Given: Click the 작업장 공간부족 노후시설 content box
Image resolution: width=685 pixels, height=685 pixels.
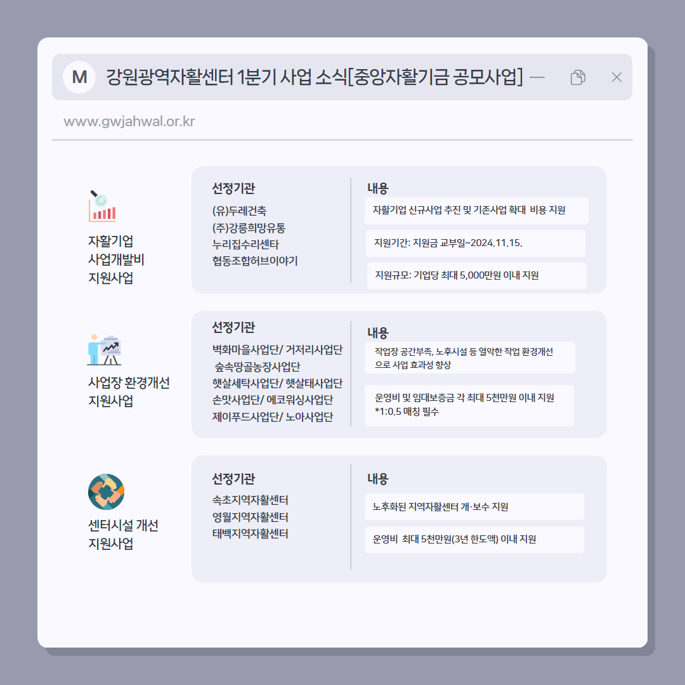Looking at the screenshot, I should pos(469,358).
